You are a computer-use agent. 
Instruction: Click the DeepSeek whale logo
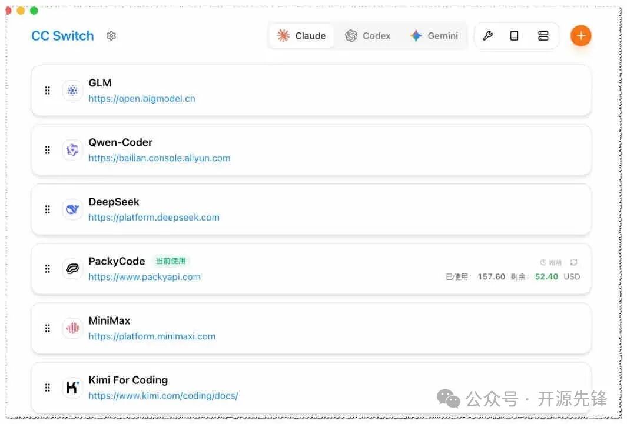72,209
